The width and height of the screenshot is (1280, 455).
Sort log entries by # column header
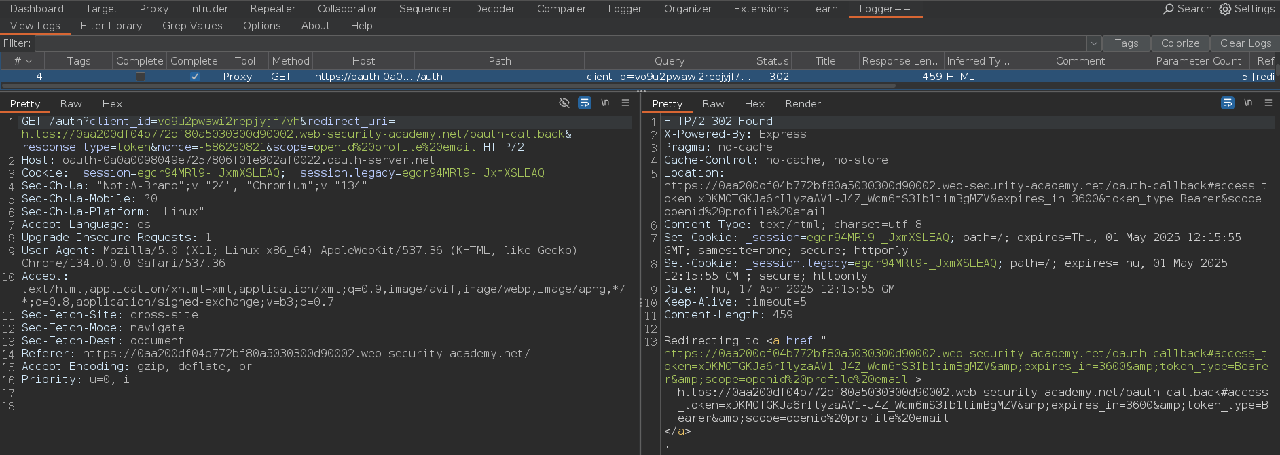[22, 61]
